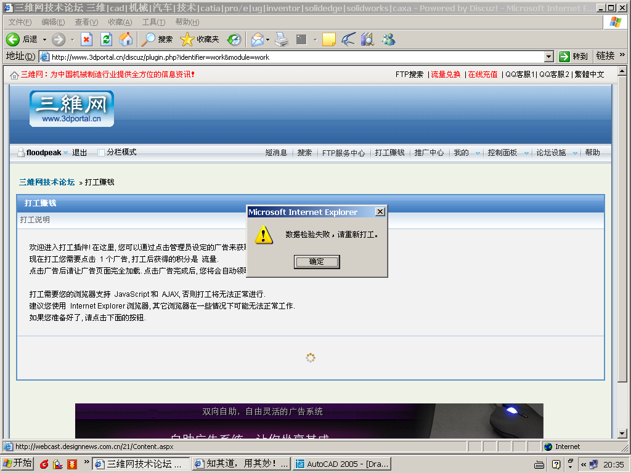Open the 查看(V) View menu
Viewport: 631px width, 473px height.
pyautogui.click(x=86, y=22)
